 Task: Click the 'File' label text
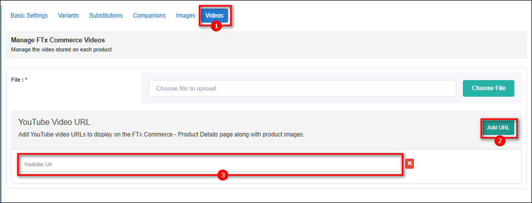[16, 79]
